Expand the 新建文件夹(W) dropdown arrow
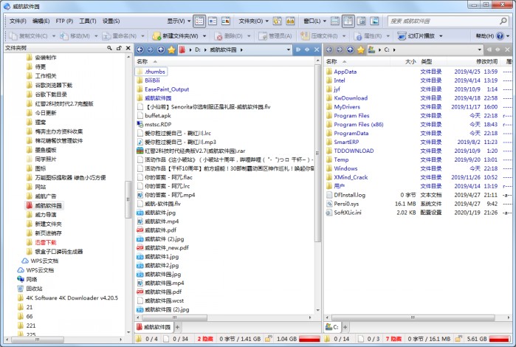 [204, 36]
